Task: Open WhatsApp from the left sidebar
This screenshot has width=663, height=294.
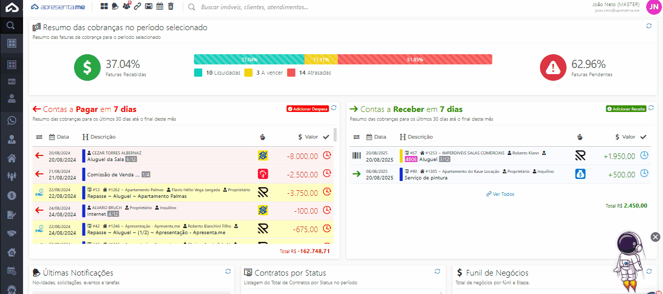Action: [11, 121]
